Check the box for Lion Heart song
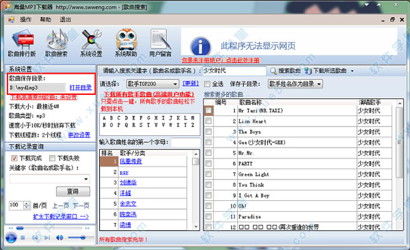This screenshot has width=410, height=250. click(x=208, y=121)
